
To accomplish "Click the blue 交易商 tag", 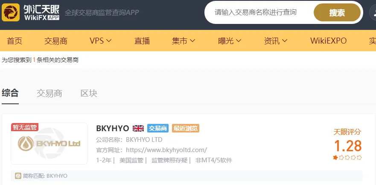I will coord(158,128).
